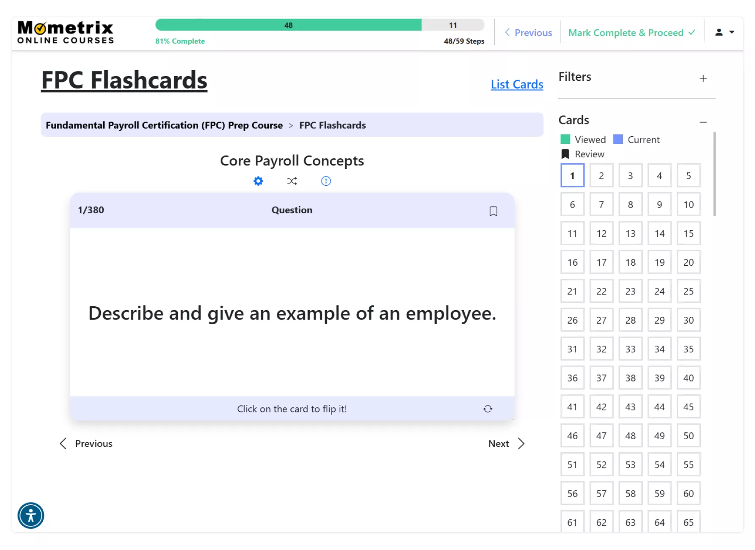
Task: Click Mark Complete & Proceed
Action: 631,33
